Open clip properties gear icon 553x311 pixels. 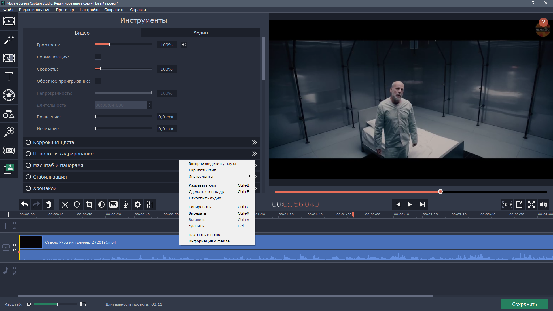click(138, 204)
